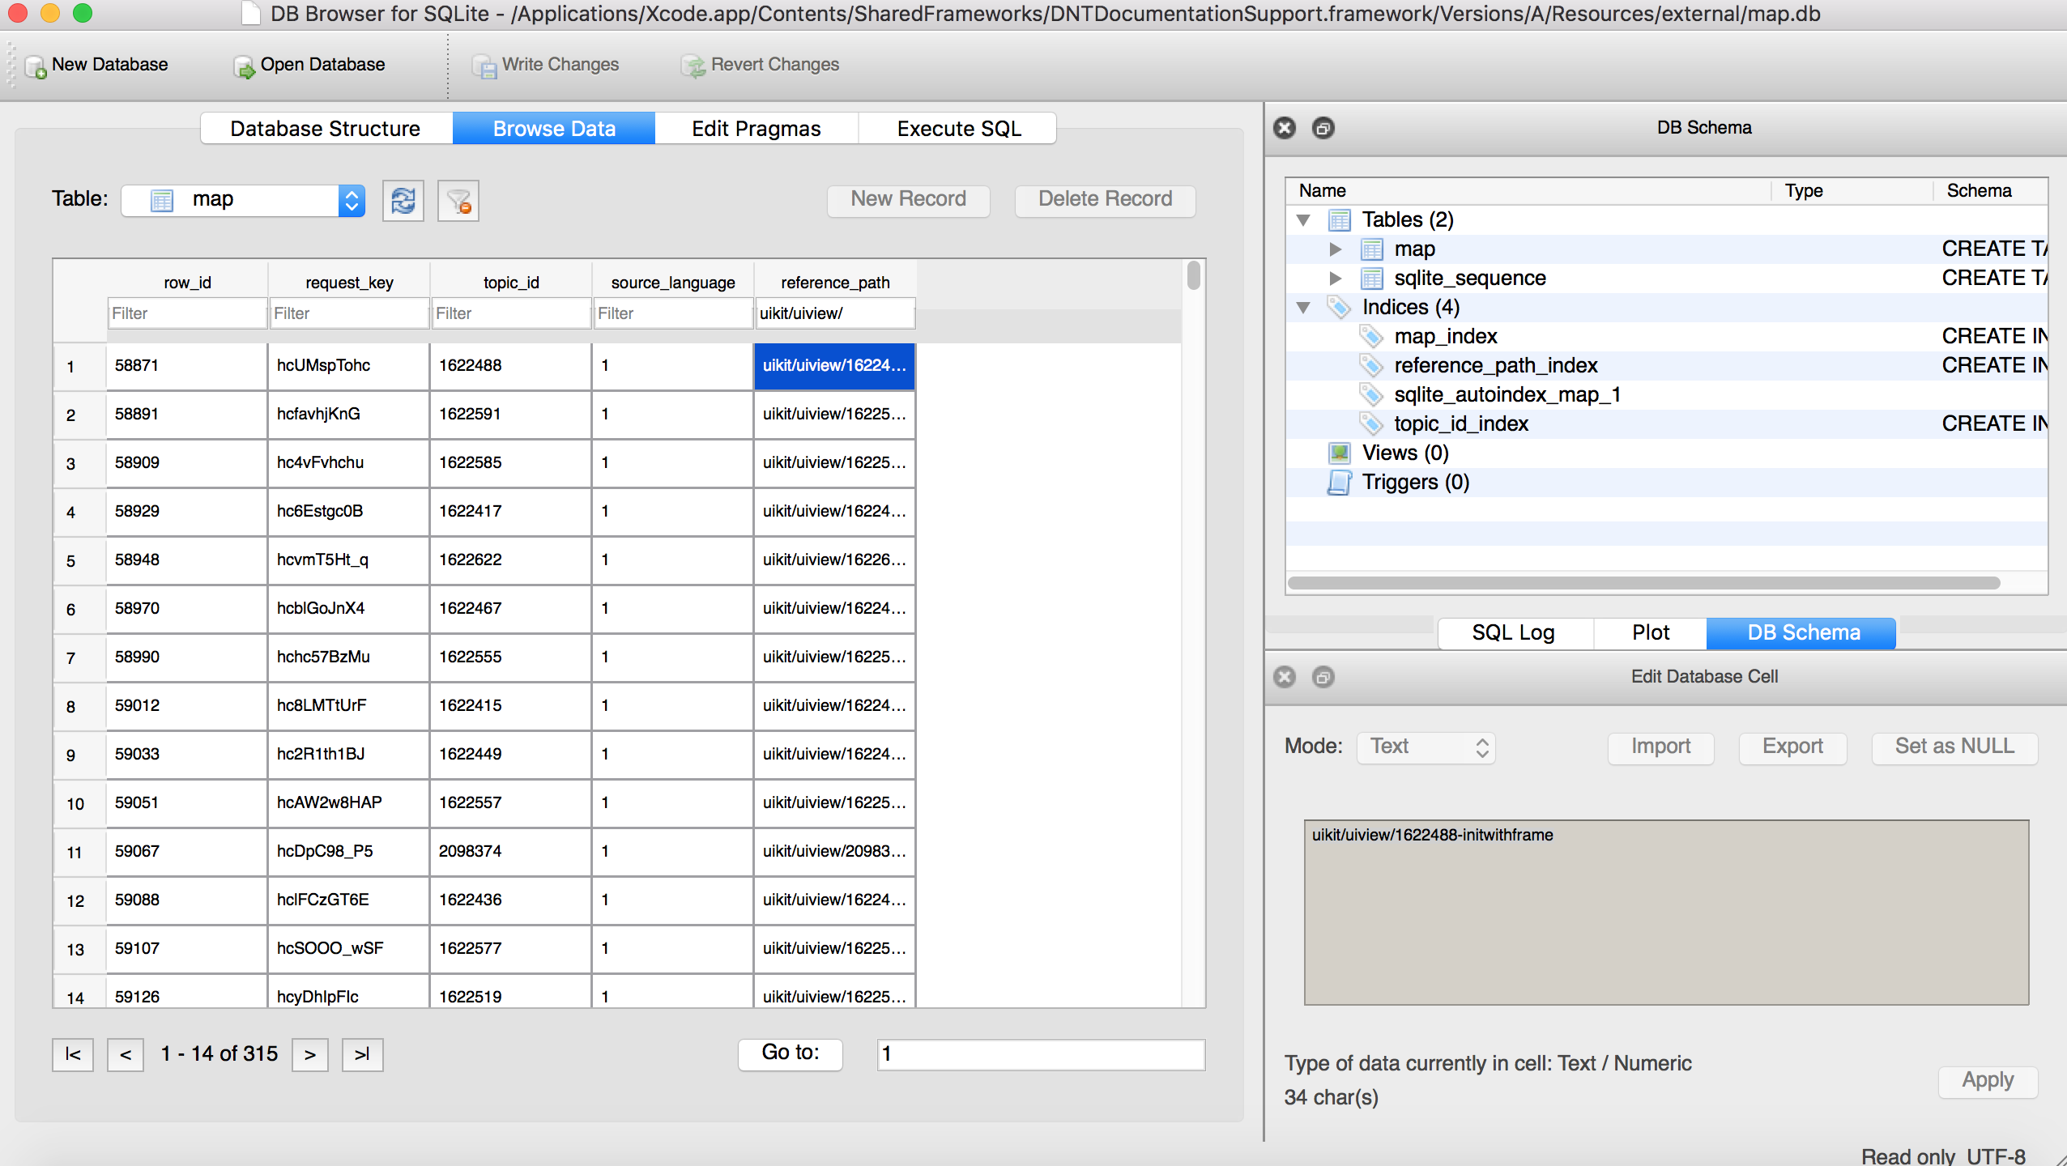Click the topic_id filter field
The image size is (2067, 1166).
[x=510, y=313]
